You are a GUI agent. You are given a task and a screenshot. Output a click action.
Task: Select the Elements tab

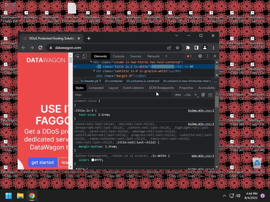[x=100, y=56]
